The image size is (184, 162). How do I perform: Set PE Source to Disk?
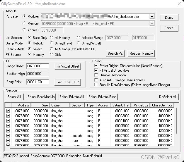coord(51,54)
